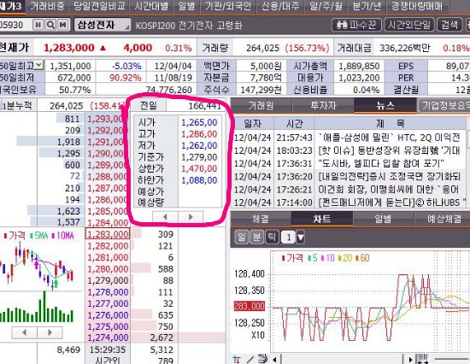
Task: Select 일 (daily) chart period button
Action: tap(241, 238)
